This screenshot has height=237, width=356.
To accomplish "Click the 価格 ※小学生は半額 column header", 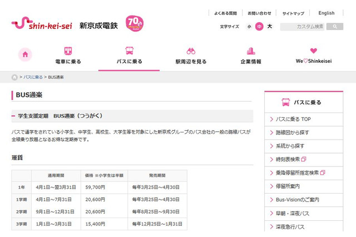I will click(104, 175).
